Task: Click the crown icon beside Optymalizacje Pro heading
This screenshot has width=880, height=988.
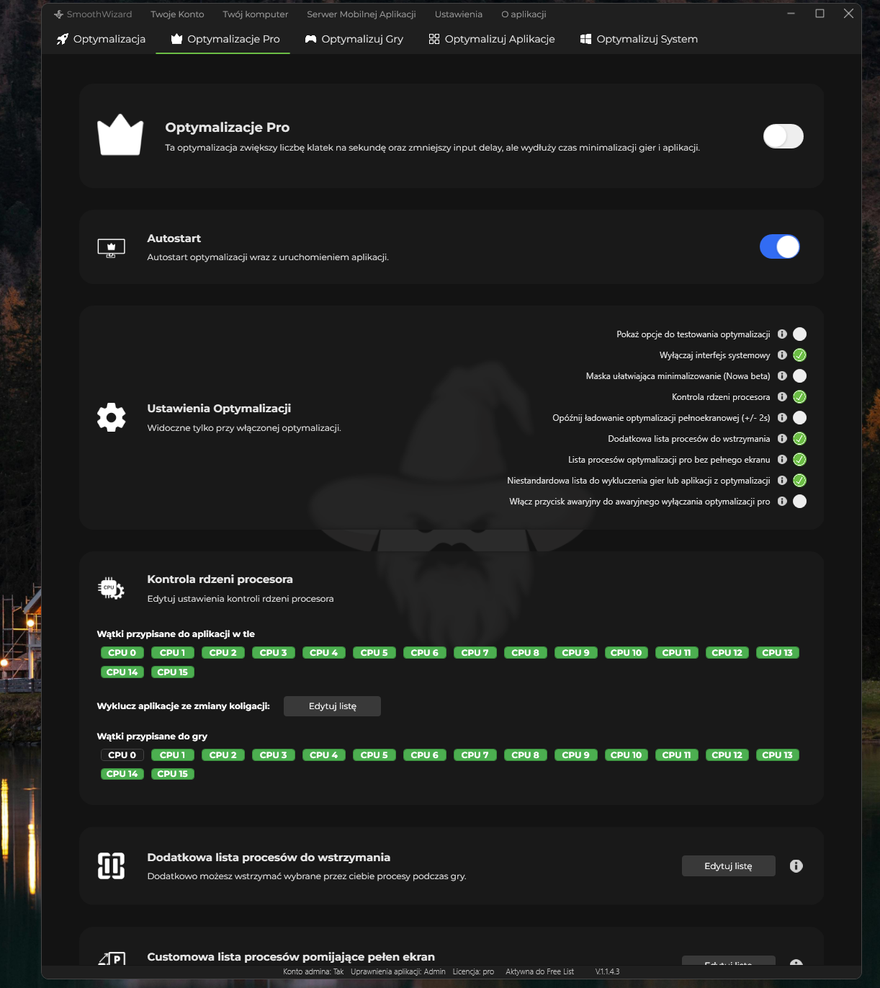Action: pos(120,135)
